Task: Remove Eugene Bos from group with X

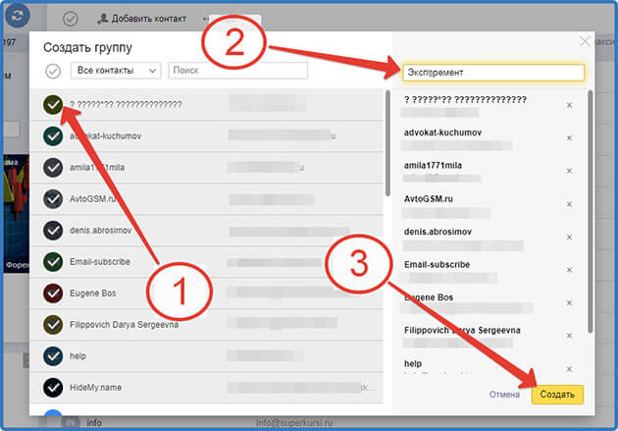Action: click(570, 302)
